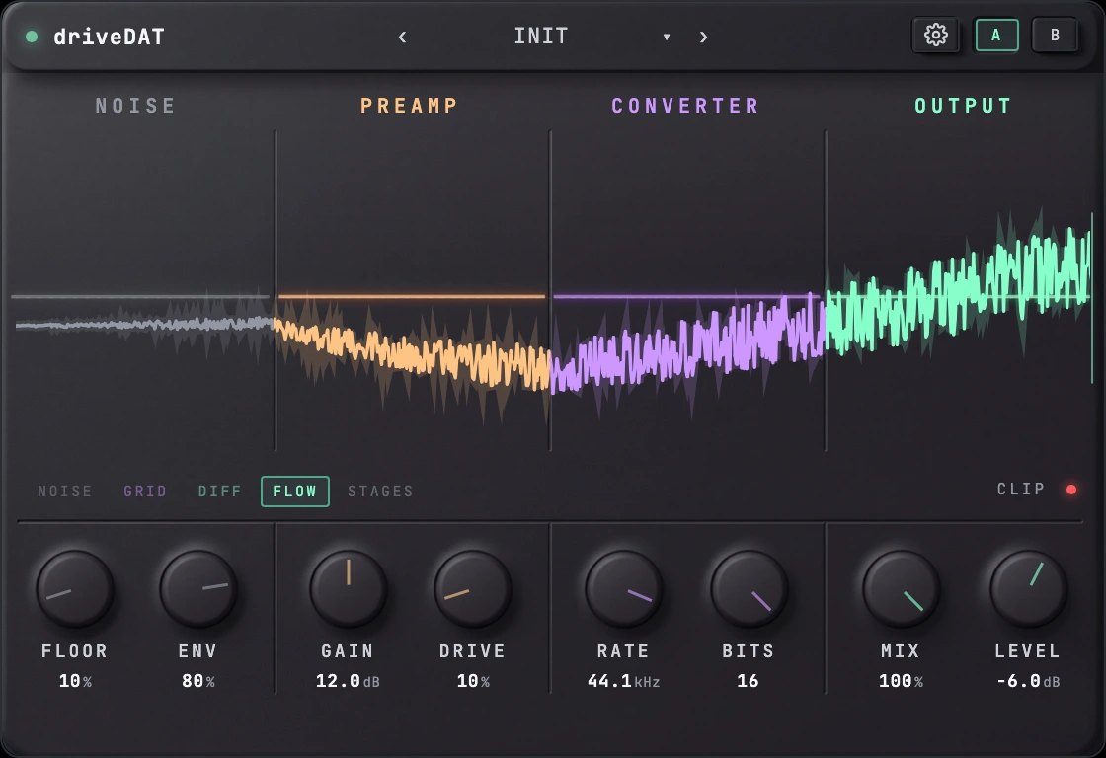
Task: Click the DRIVE knob
Action: (473, 588)
